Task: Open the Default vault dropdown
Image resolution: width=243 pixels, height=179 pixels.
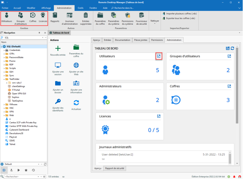Action: [39, 164]
